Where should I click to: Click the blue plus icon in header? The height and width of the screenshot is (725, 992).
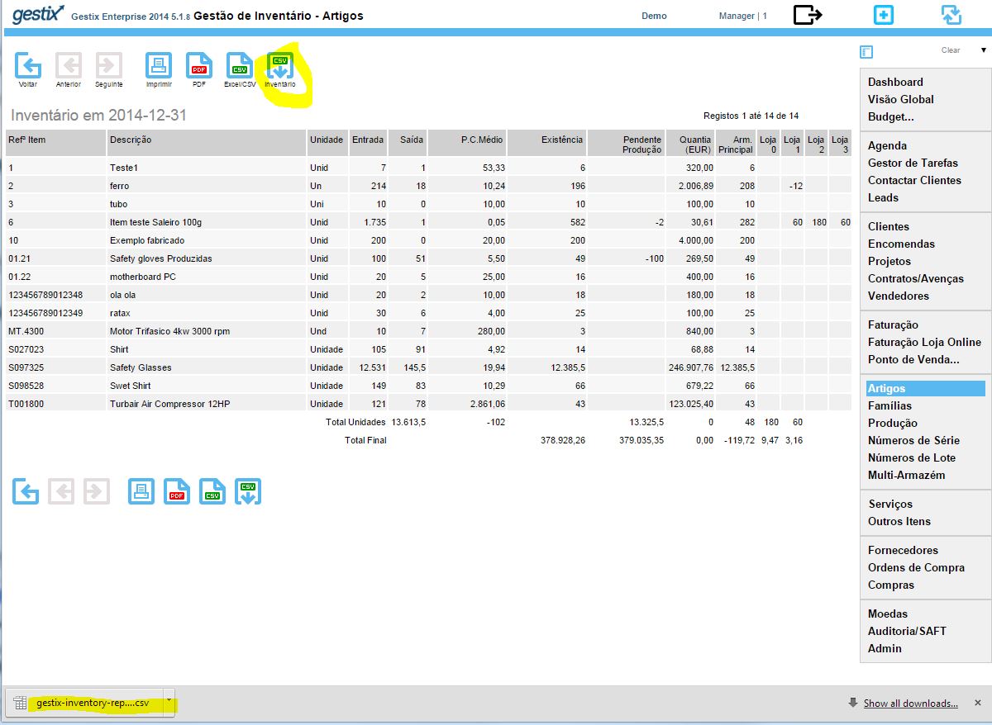(884, 15)
